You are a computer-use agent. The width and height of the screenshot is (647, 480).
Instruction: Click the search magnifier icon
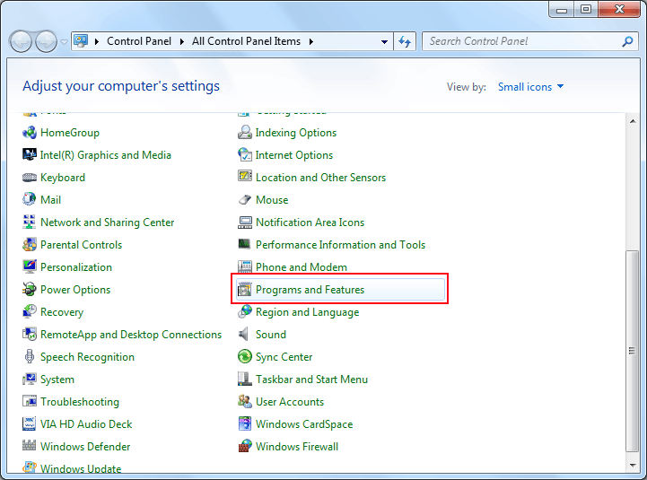tap(627, 41)
